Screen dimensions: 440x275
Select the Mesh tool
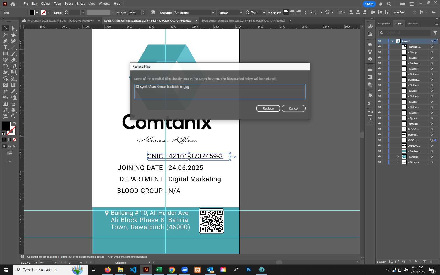click(x=5, y=85)
